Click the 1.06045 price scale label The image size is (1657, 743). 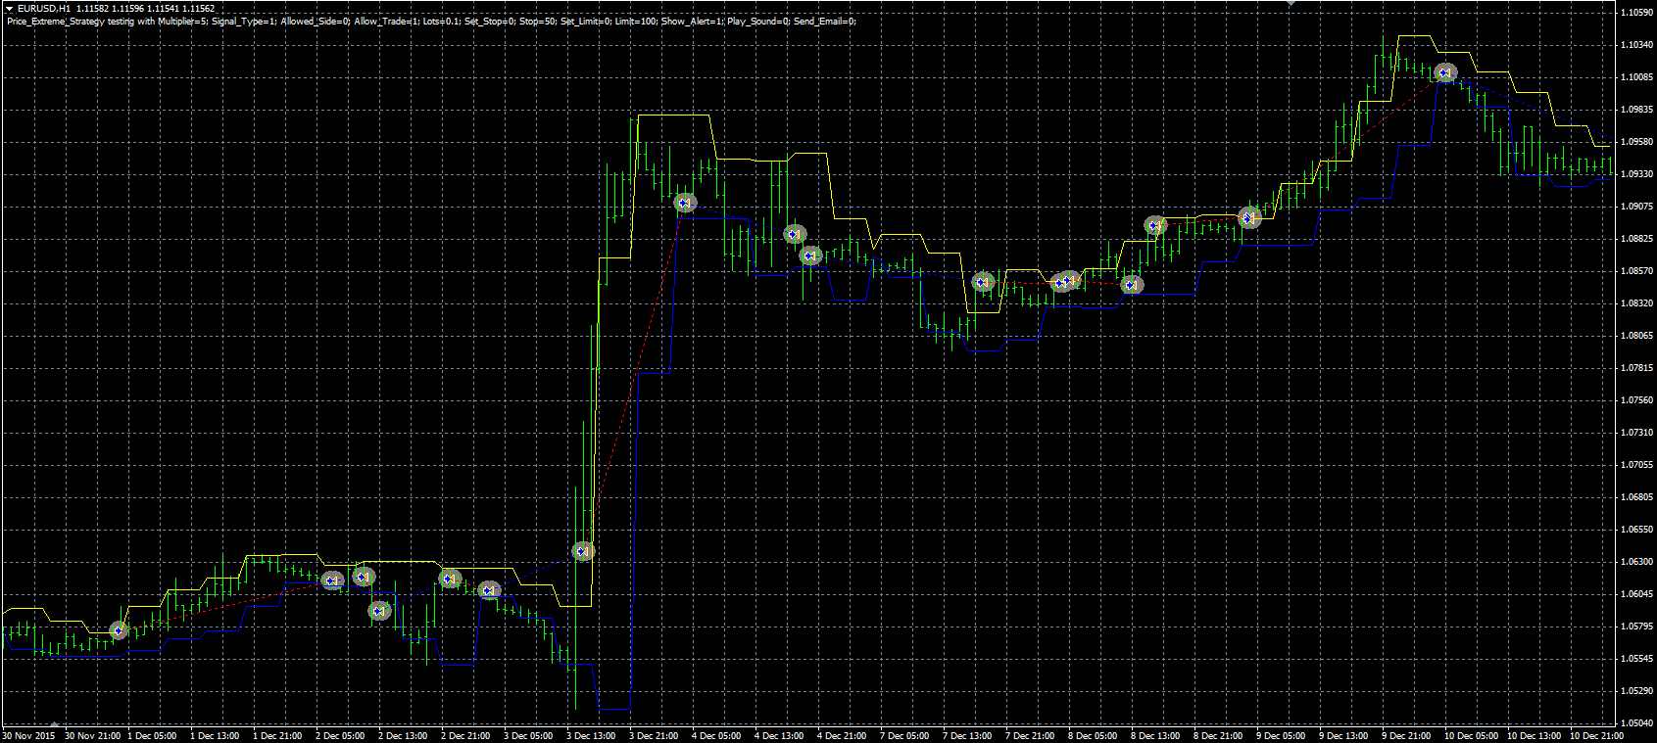pos(1637,594)
